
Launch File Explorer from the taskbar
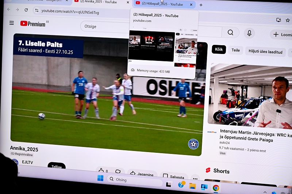point(192,186)
